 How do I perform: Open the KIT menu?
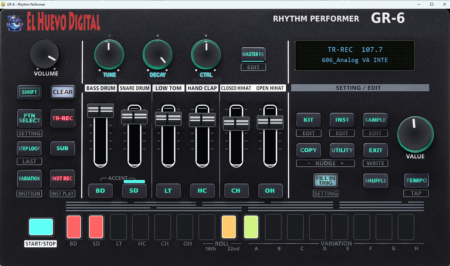(309, 120)
